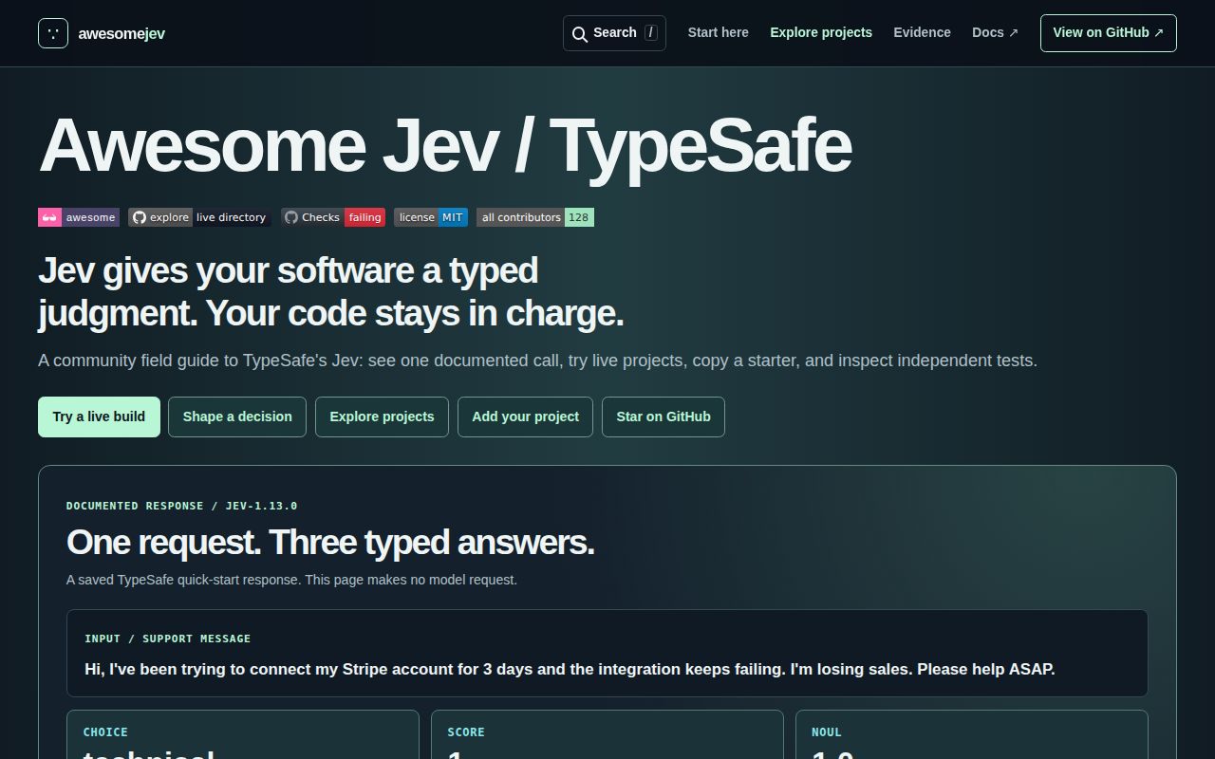Go to Start here
The image size is (1215, 759).
[718, 32]
